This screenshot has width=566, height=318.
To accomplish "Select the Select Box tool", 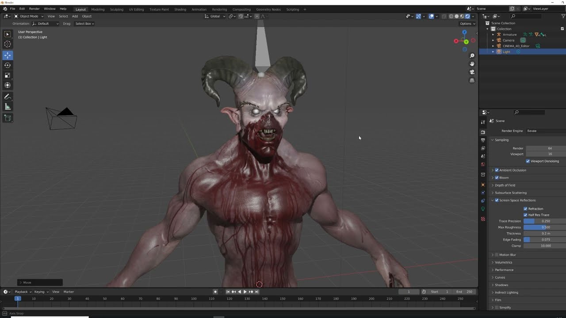I will point(8,34).
